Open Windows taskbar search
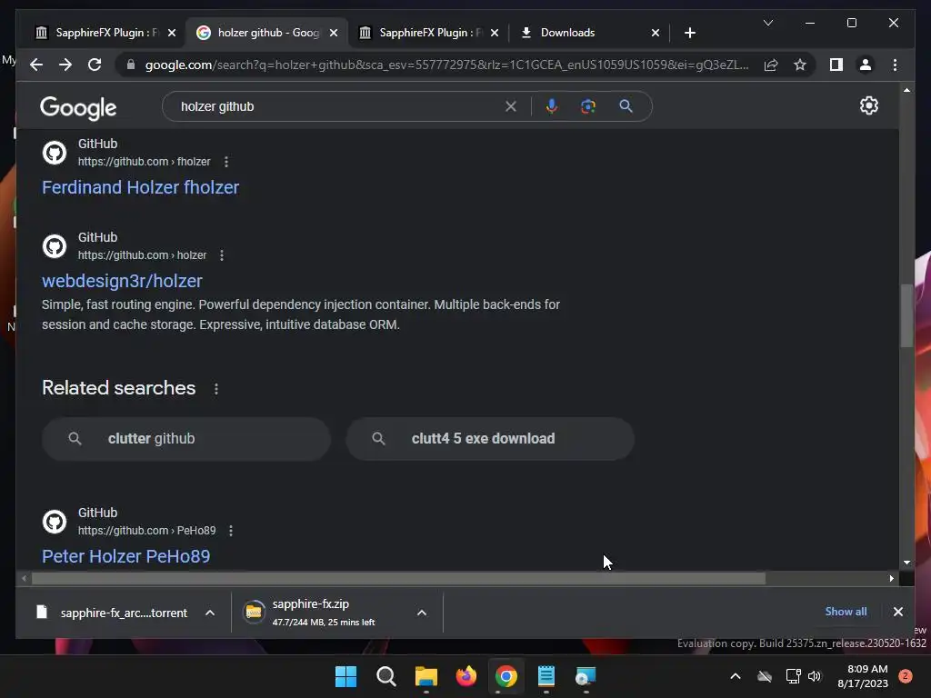 (385, 676)
